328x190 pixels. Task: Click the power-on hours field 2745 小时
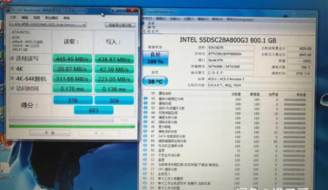(300, 73)
